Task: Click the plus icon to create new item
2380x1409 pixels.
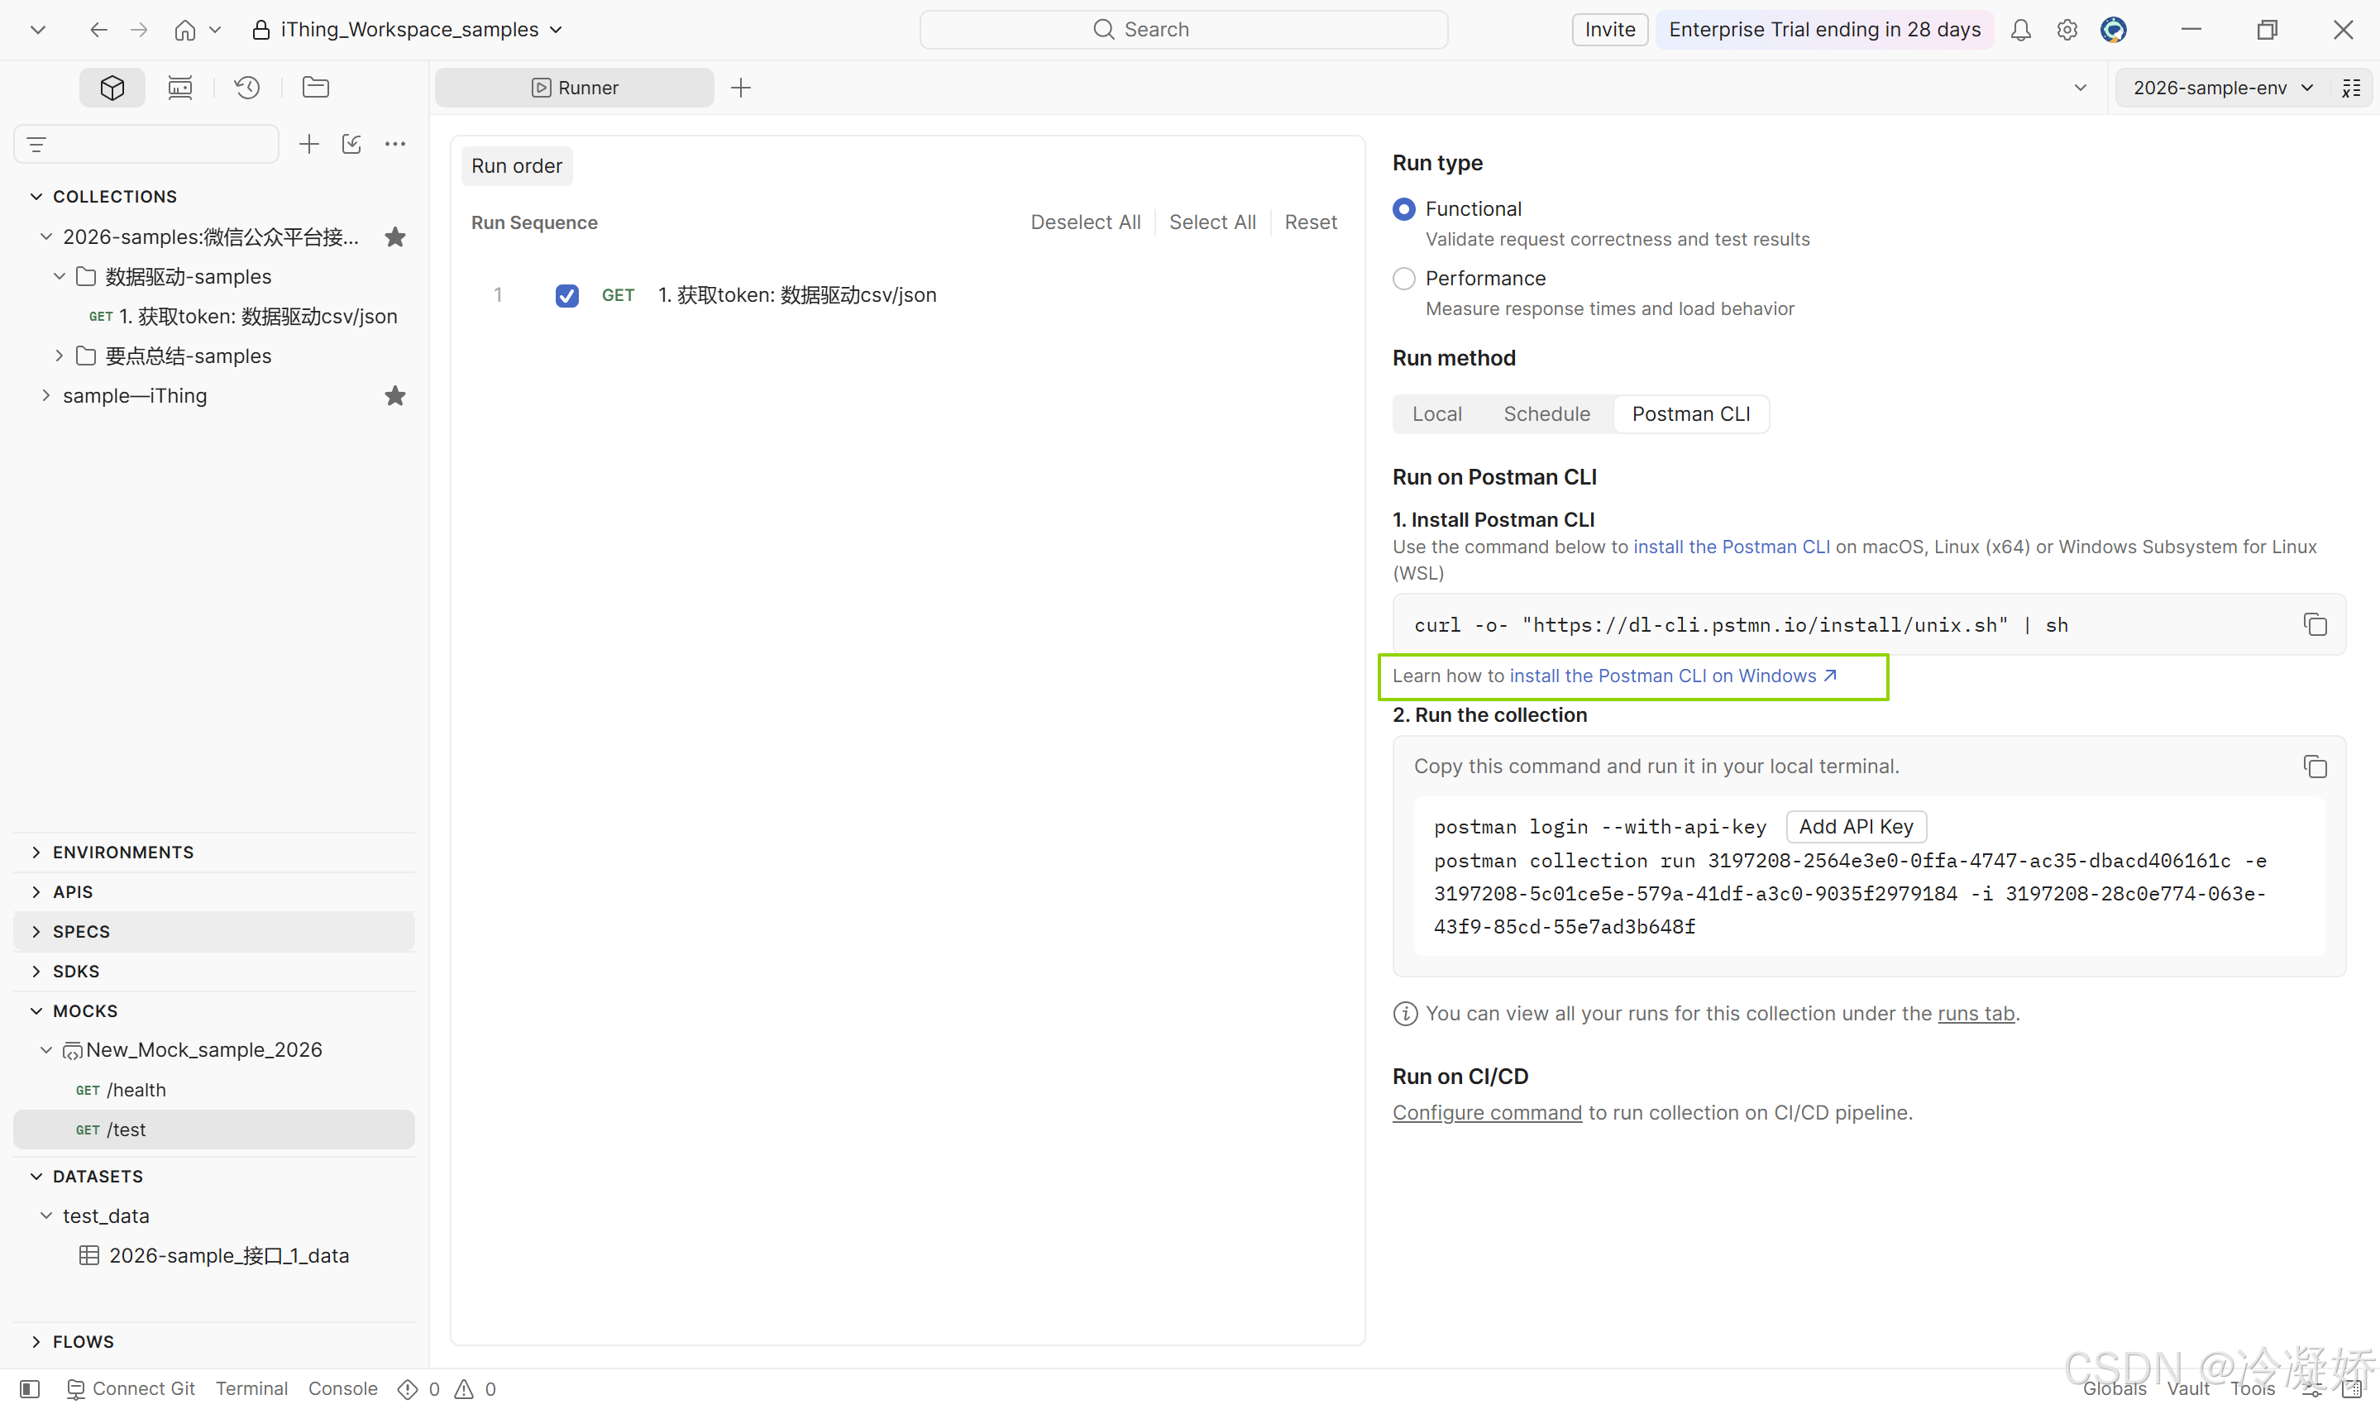Action: 308,145
